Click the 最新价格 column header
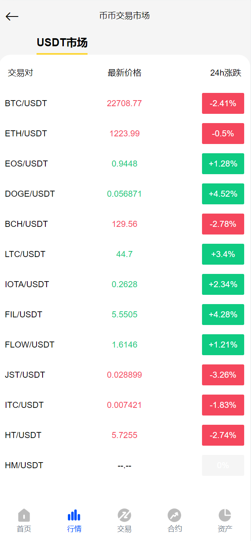The image size is (251, 541). tap(124, 73)
